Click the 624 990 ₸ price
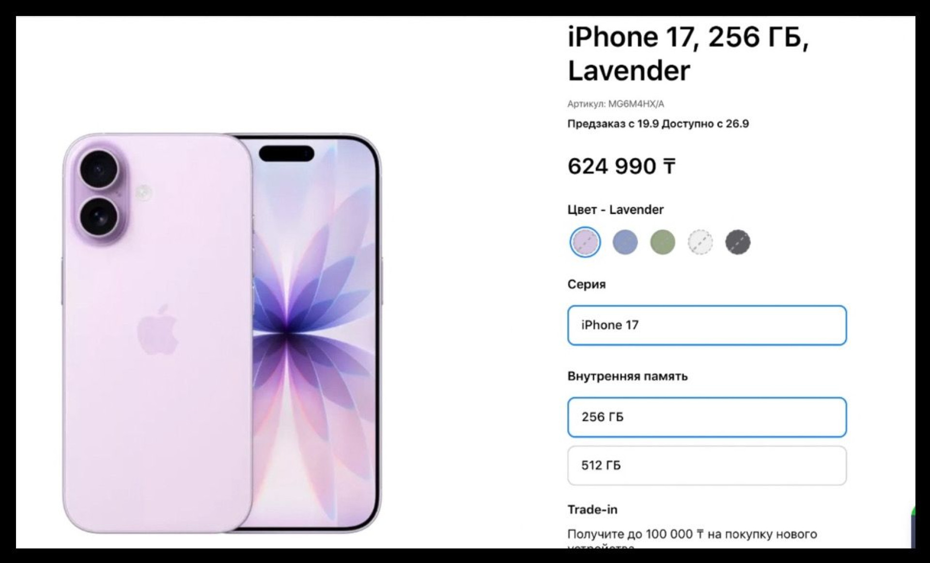The width and height of the screenshot is (930, 563). 621,166
